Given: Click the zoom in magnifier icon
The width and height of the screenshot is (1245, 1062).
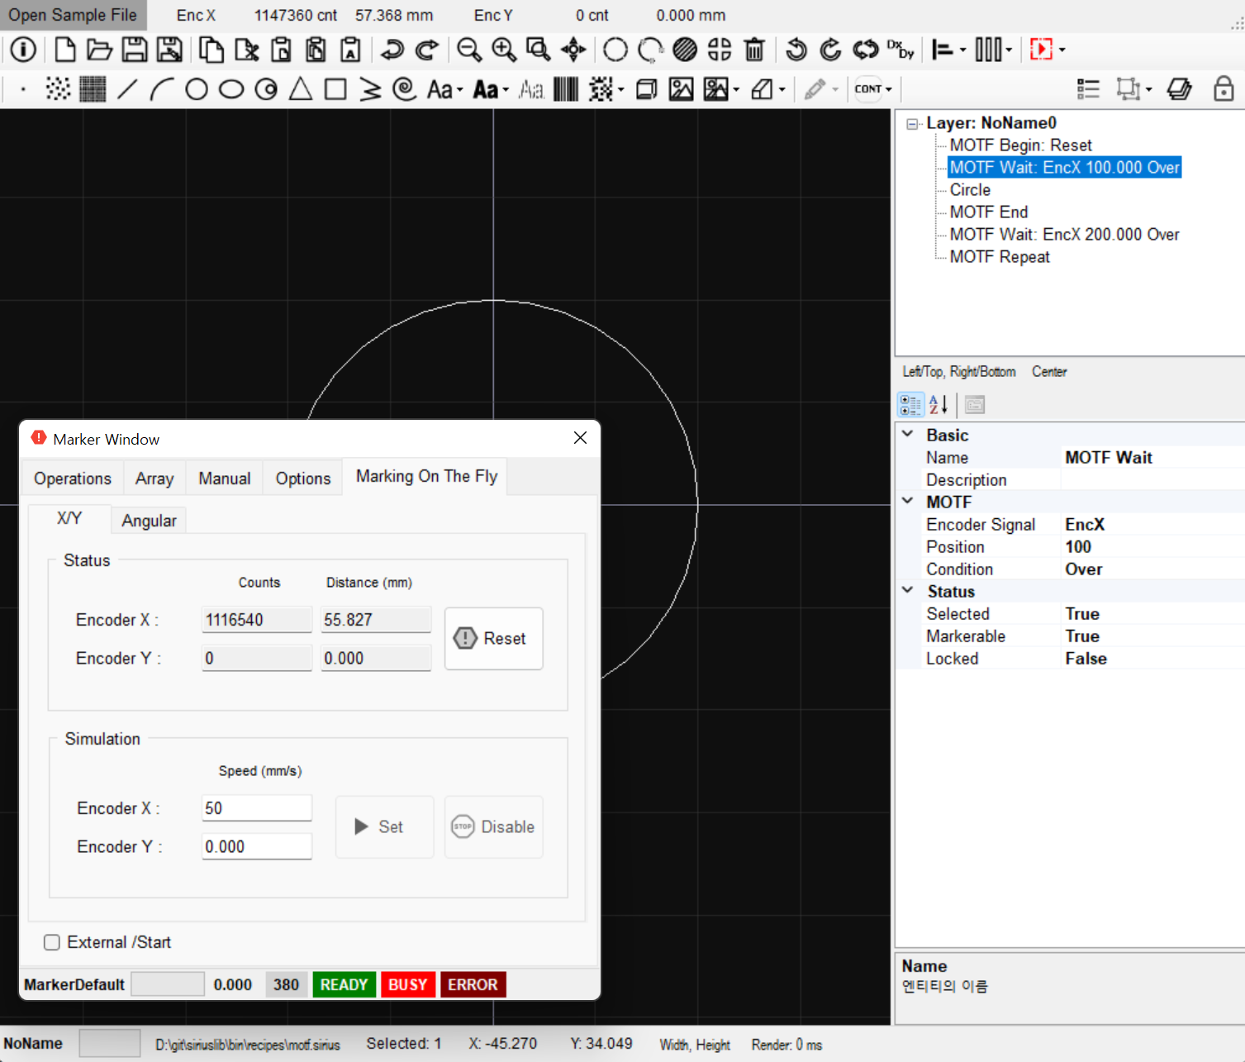Looking at the screenshot, I should pyautogui.click(x=504, y=50).
